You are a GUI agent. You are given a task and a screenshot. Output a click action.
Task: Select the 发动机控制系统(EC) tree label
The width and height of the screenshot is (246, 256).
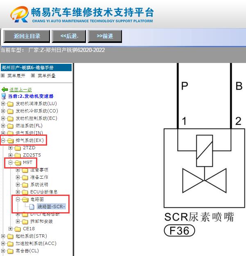[x=36, y=118]
